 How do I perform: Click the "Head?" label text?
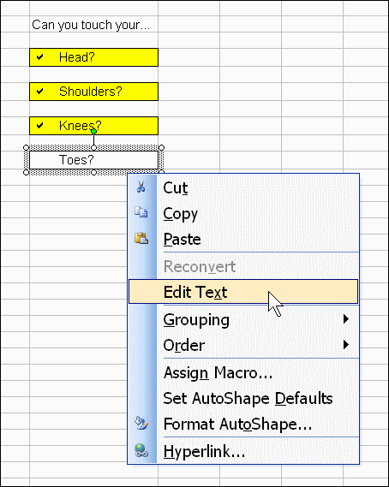pyautogui.click(x=77, y=57)
